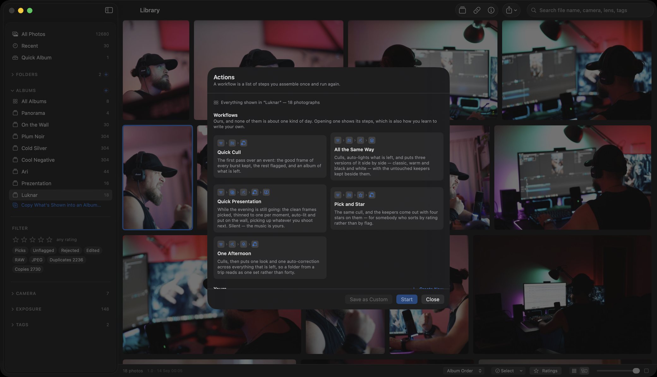This screenshot has height=377, width=657.
Task: Switch to justified layout view icon
Action: (584, 371)
